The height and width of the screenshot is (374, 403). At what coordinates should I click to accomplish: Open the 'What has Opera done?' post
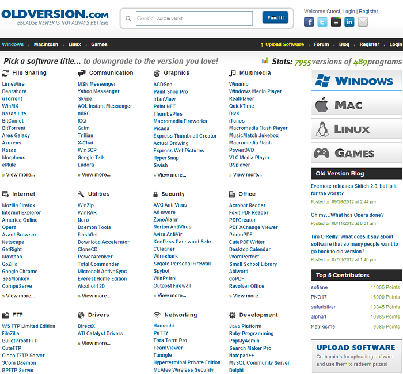[x=347, y=215]
